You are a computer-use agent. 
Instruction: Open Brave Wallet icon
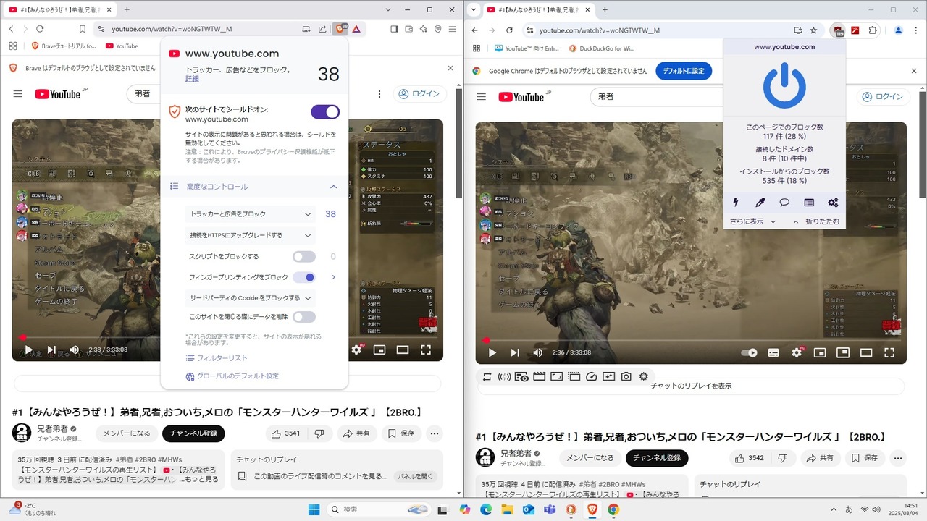[x=408, y=29]
